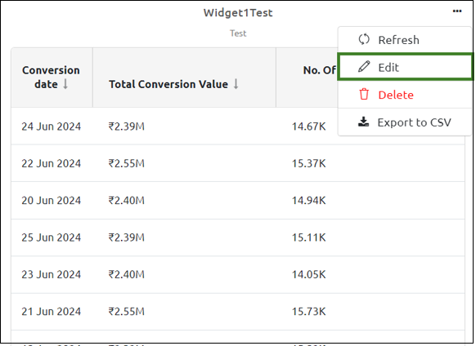Screen dimensions: 476x346
Task: Choose Refresh from the widget menu
Action: pyautogui.click(x=405, y=40)
